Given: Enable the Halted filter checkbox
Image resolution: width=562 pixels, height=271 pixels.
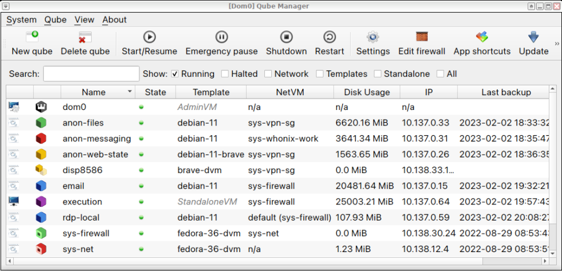Looking at the screenshot, I should [225, 74].
